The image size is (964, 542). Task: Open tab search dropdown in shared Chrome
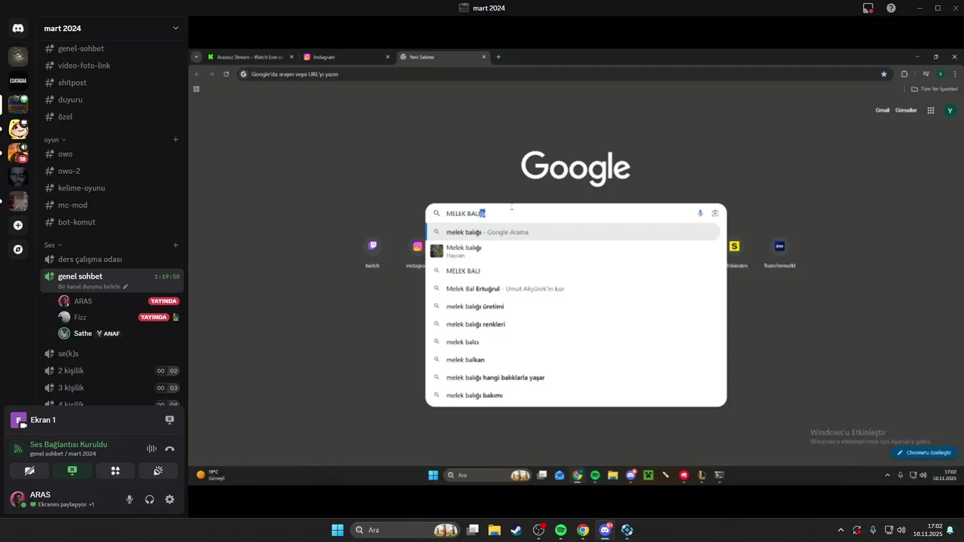pos(197,56)
